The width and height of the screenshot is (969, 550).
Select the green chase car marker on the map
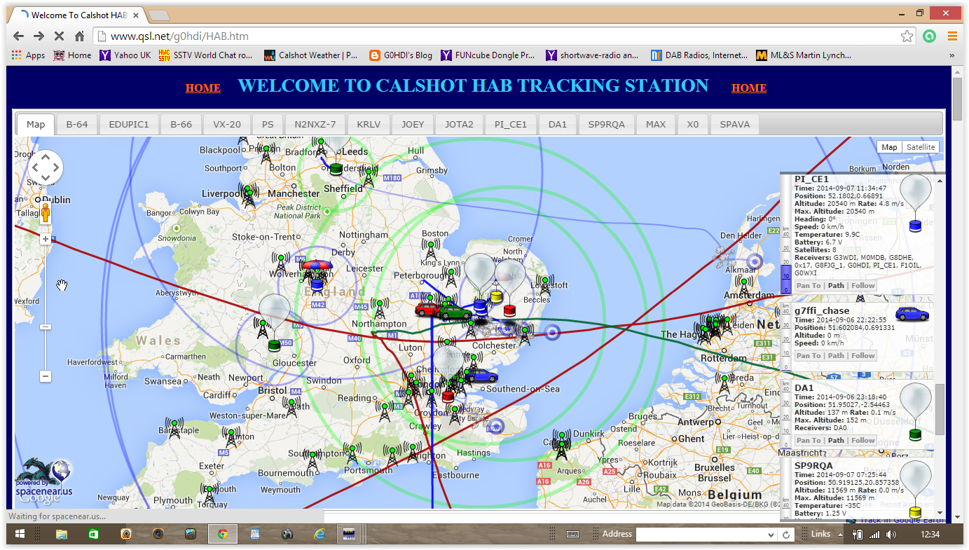[x=455, y=312]
